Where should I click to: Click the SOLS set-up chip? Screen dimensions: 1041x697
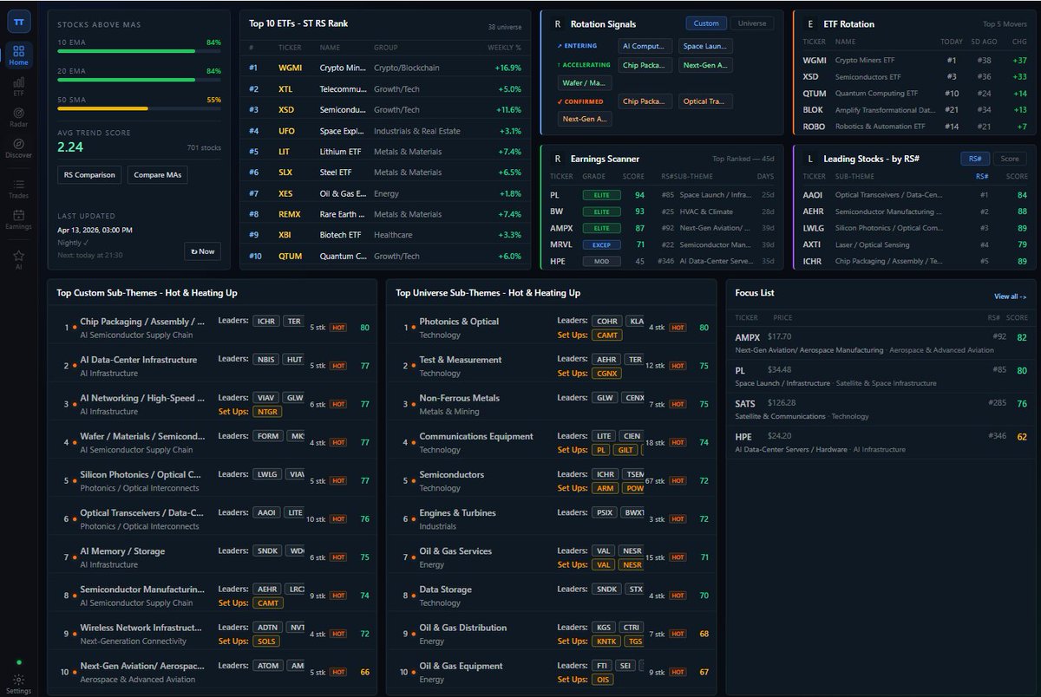point(267,641)
